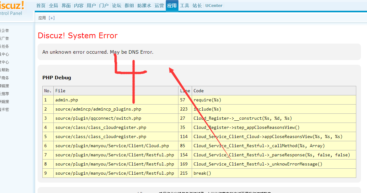Select the 广告 sidebar link

coord(4,39)
